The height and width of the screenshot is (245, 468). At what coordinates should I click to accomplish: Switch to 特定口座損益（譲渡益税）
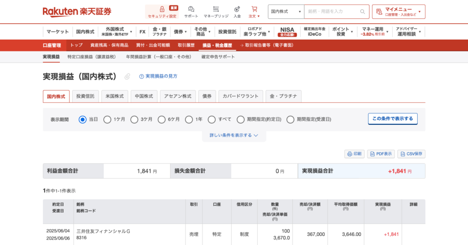point(91,57)
